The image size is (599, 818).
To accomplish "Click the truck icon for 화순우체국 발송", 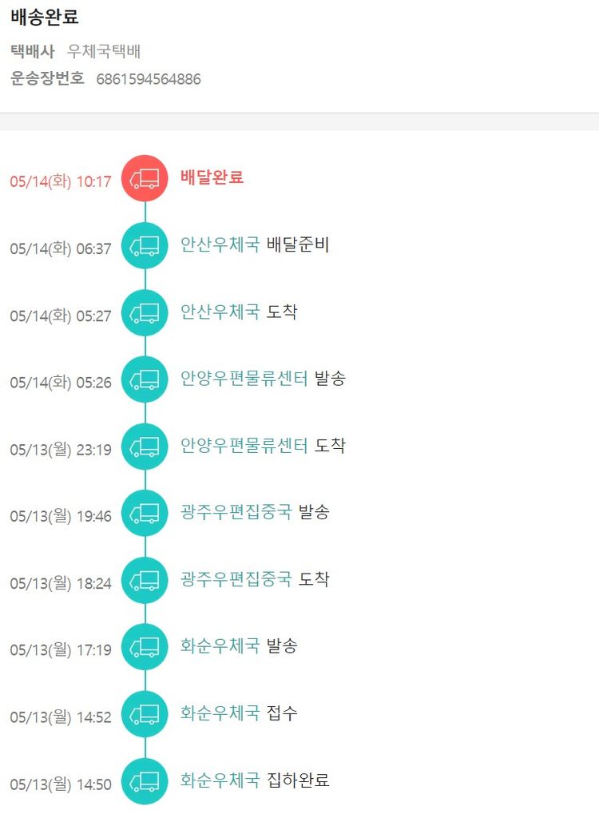I will tap(145, 647).
